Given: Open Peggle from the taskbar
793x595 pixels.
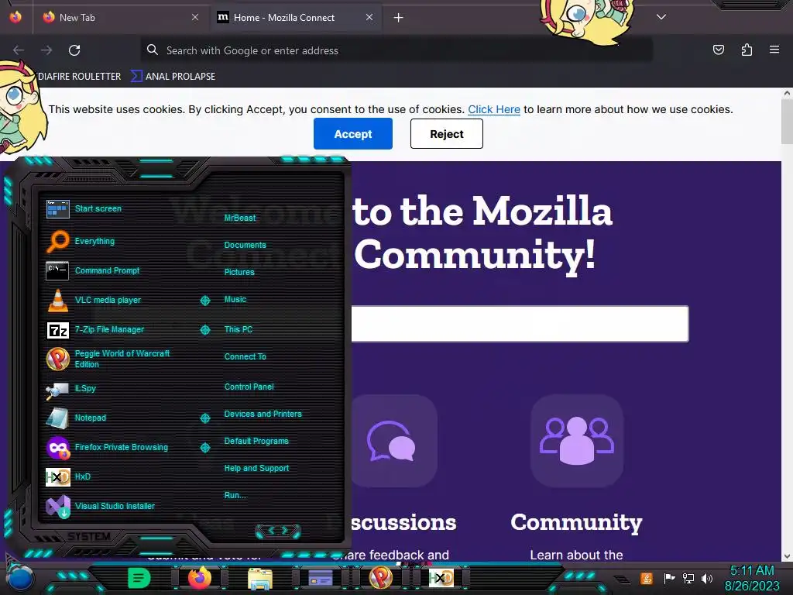Looking at the screenshot, I should coord(380,577).
